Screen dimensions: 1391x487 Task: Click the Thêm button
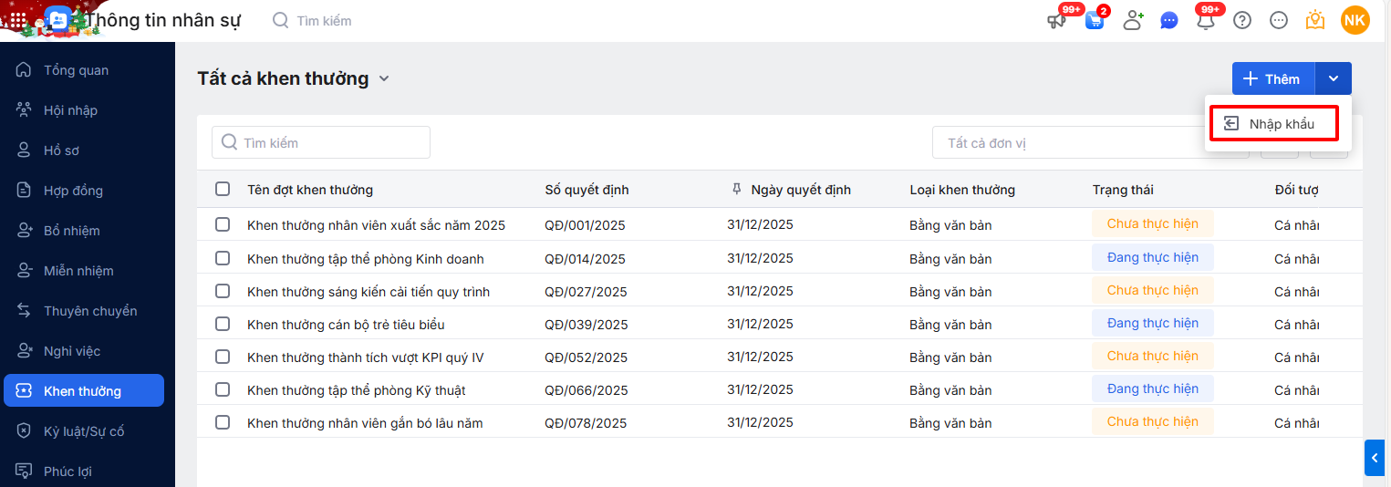coord(1272,79)
